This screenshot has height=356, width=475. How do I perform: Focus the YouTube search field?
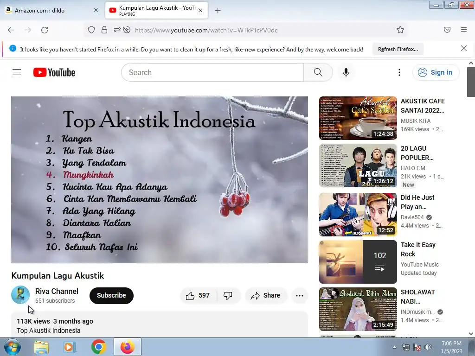tap(212, 72)
